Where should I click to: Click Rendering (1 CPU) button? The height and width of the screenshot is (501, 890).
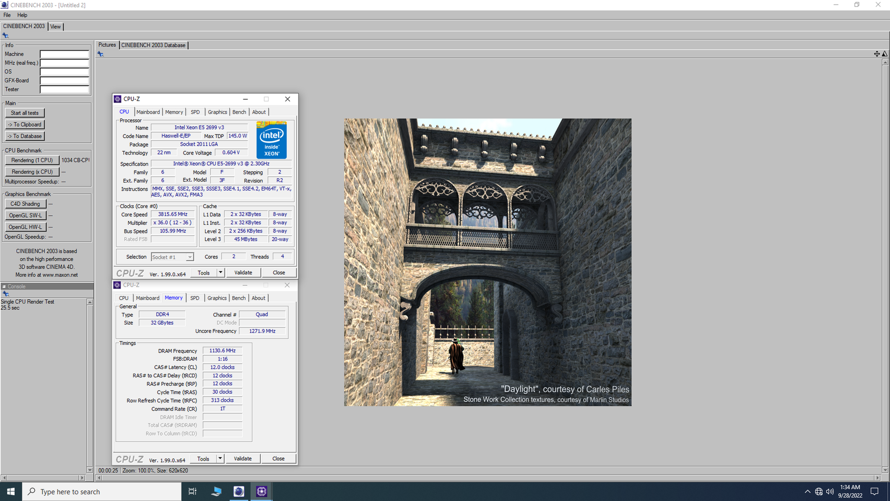tap(32, 160)
